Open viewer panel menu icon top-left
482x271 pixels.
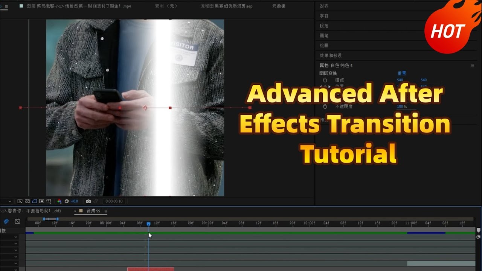(x=6, y=6)
